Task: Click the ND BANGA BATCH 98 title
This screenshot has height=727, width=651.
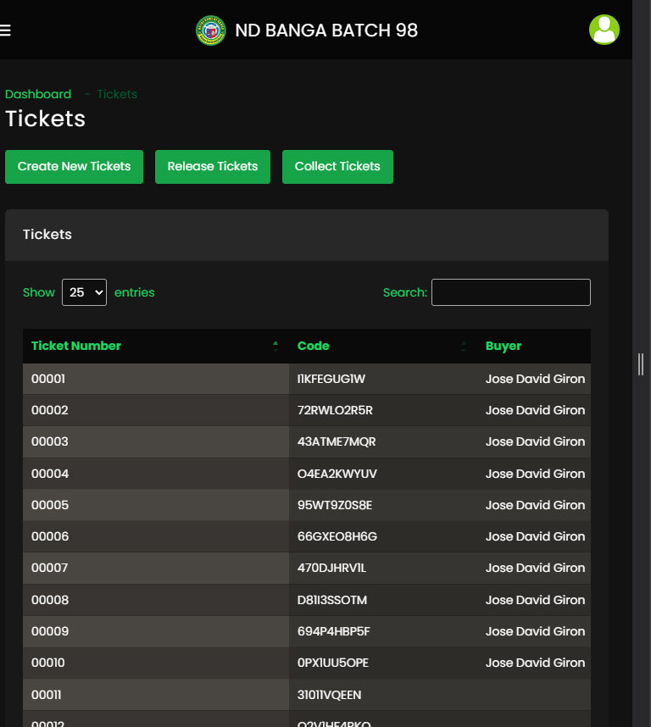Action: point(326,31)
